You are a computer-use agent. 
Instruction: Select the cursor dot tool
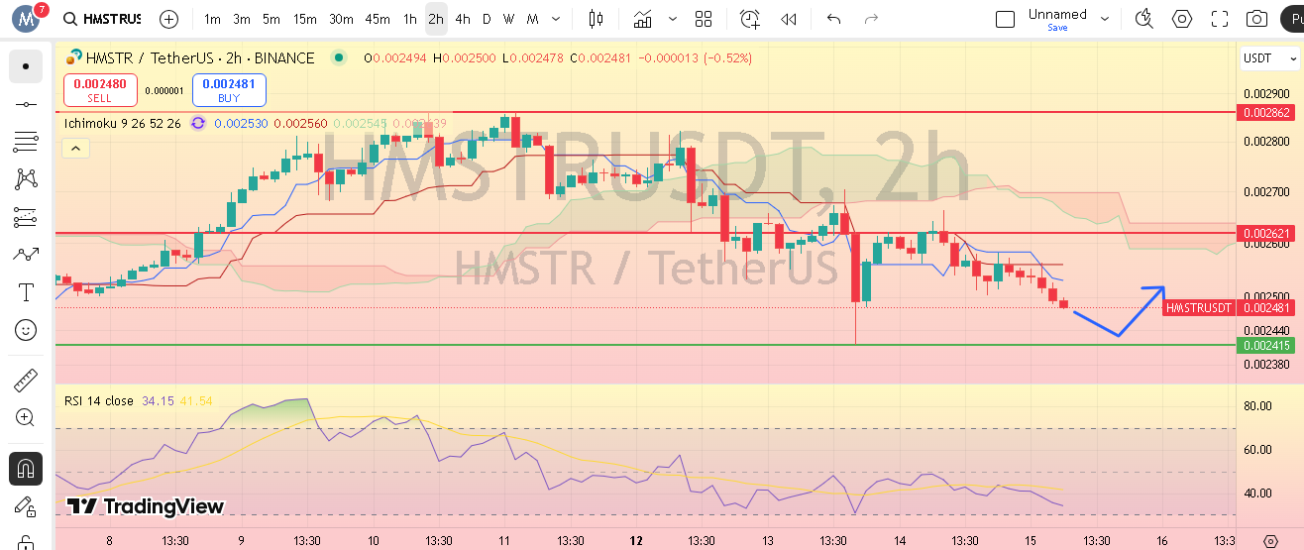click(26, 66)
